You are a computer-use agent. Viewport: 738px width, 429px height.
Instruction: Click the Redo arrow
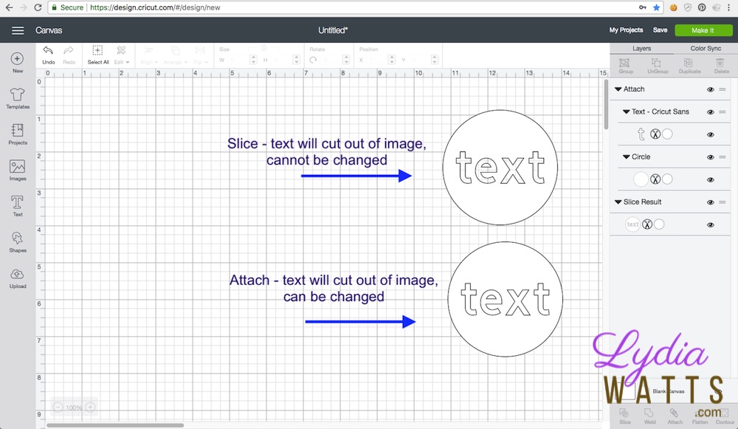tap(69, 50)
